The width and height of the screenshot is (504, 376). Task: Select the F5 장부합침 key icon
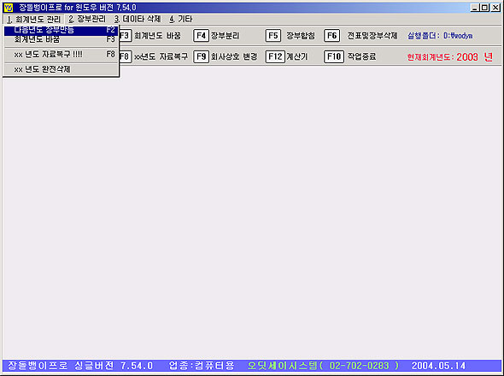click(x=273, y=35)
